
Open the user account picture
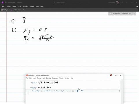tap(117, 3)
